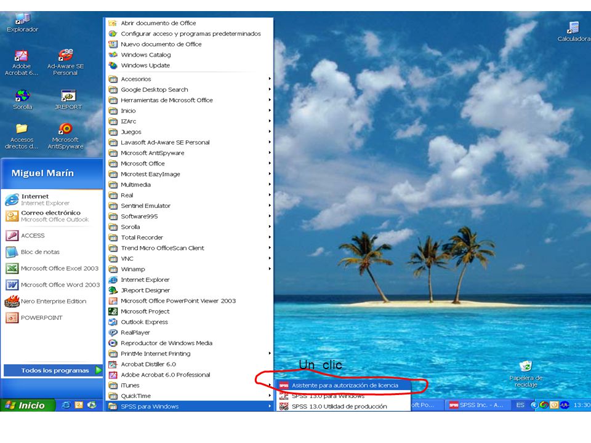Open the Calculadora desktop shortcut

click(x=574, y=31)
